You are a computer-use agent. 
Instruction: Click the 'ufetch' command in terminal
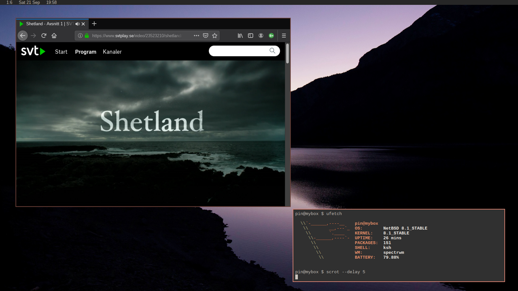coord(334,213)
